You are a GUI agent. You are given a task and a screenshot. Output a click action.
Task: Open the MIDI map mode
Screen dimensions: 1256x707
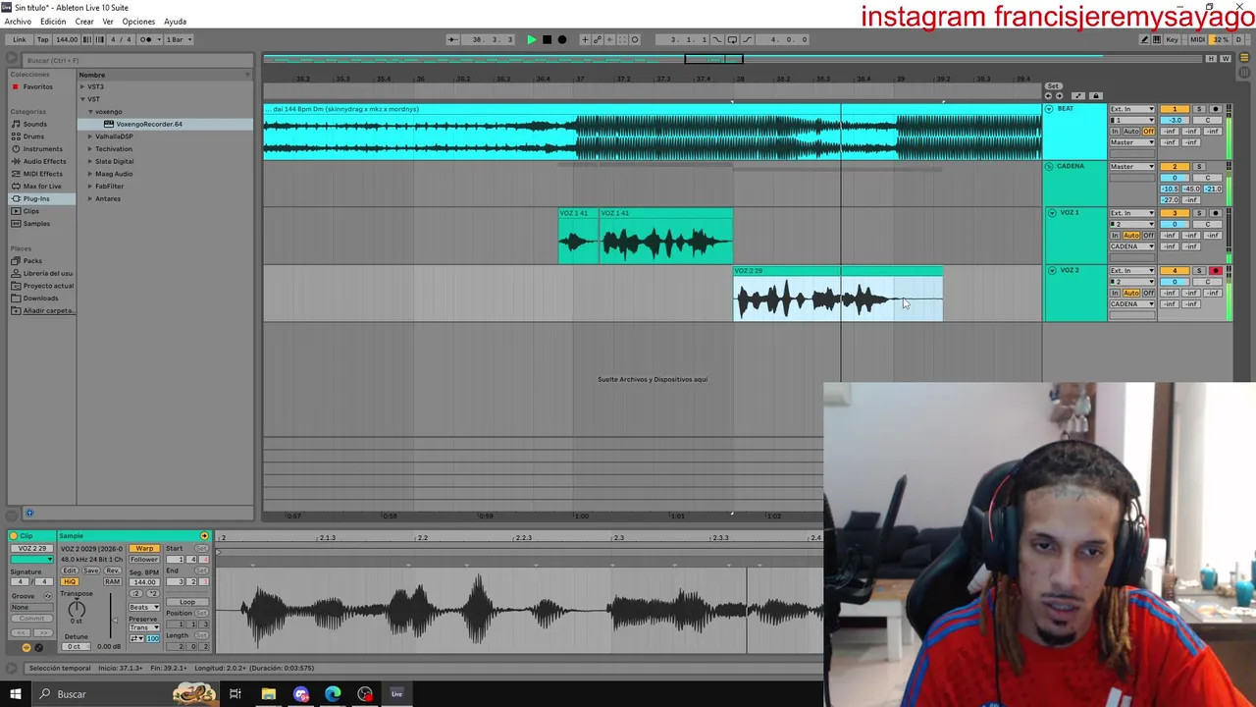[x=1197, y=39]
